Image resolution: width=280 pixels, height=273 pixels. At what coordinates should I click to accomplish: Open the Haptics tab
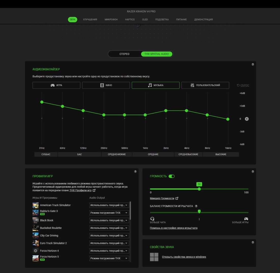130,19
